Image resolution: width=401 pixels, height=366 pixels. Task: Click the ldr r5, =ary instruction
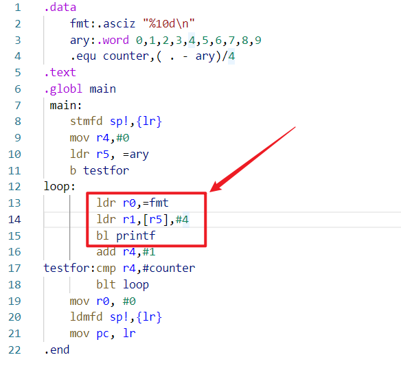pyautogui.click(x=109, y=155)
